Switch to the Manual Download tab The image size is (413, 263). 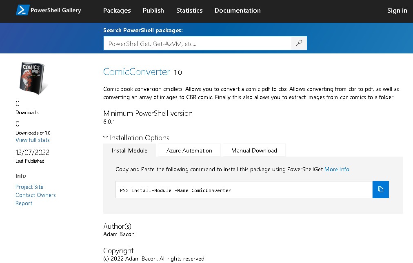(254, 150)
